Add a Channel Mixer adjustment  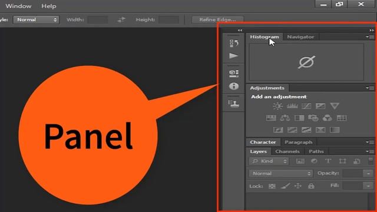(328, 118)
